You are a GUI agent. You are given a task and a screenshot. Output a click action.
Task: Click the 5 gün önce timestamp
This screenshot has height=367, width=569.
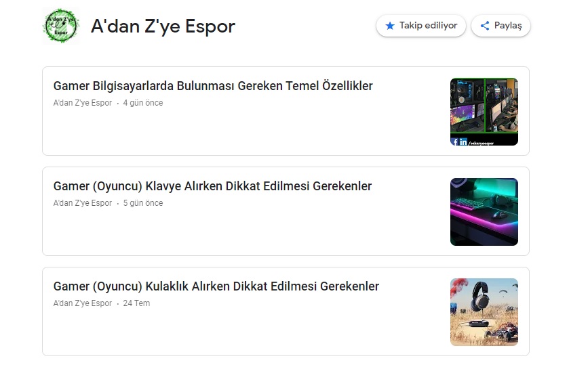click(x=143, y=203)
